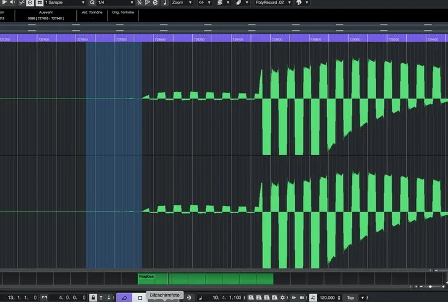The image size is (448, 302).
Task: Click the grid type icon beside 1 Sample
Action: [39, 3]
